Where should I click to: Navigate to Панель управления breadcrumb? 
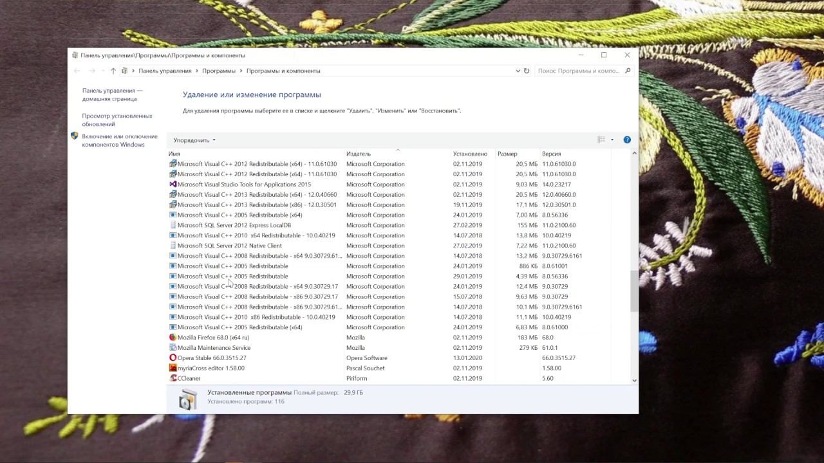(x=165, y=71)
